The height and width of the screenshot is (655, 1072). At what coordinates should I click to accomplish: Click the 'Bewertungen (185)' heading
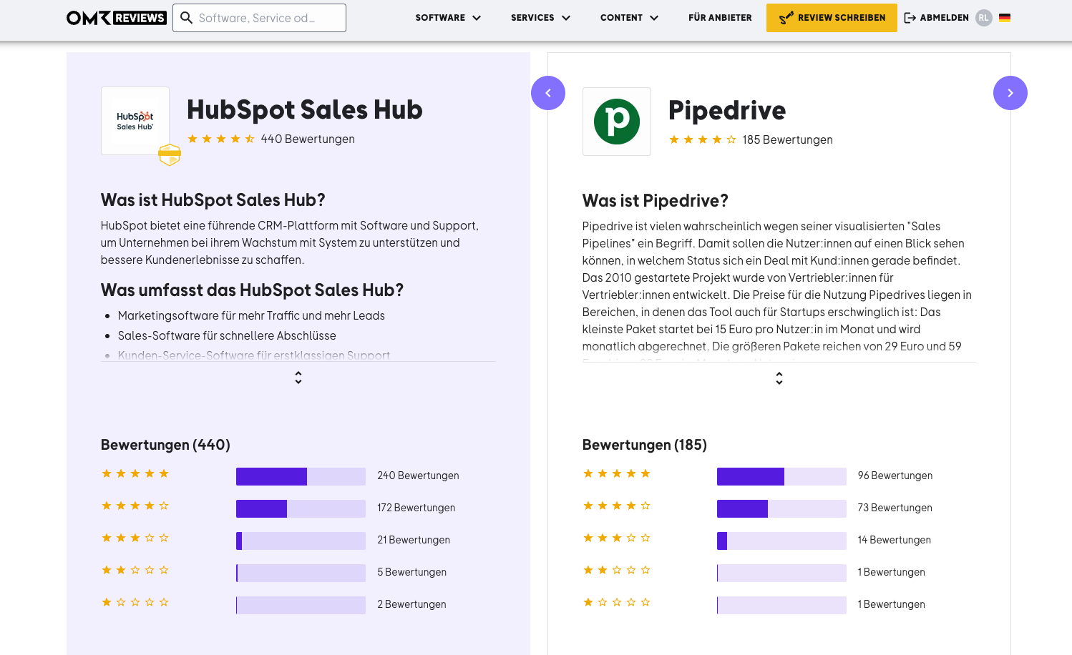click(x=645, y=445)
